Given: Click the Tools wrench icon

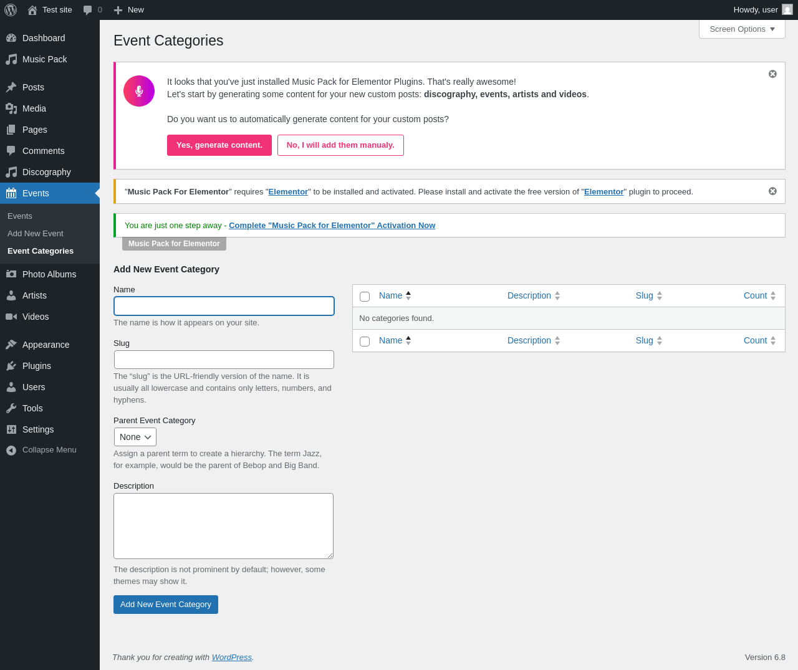Looking at the screenshot, I should pyautogui.click(x=11, y=408).
